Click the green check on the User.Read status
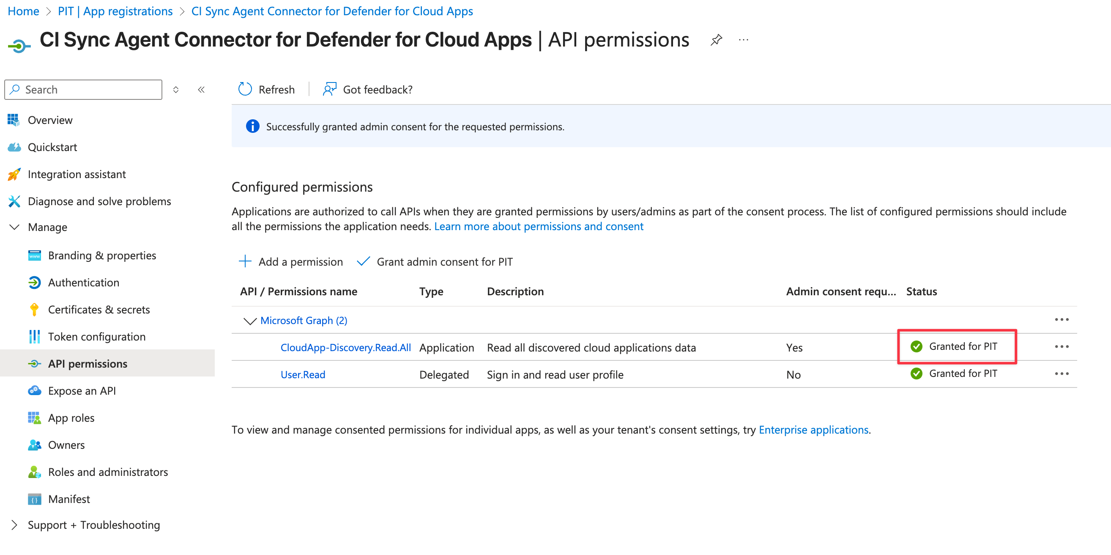Viewport: 1111px width, 555px height. (916, 373)
